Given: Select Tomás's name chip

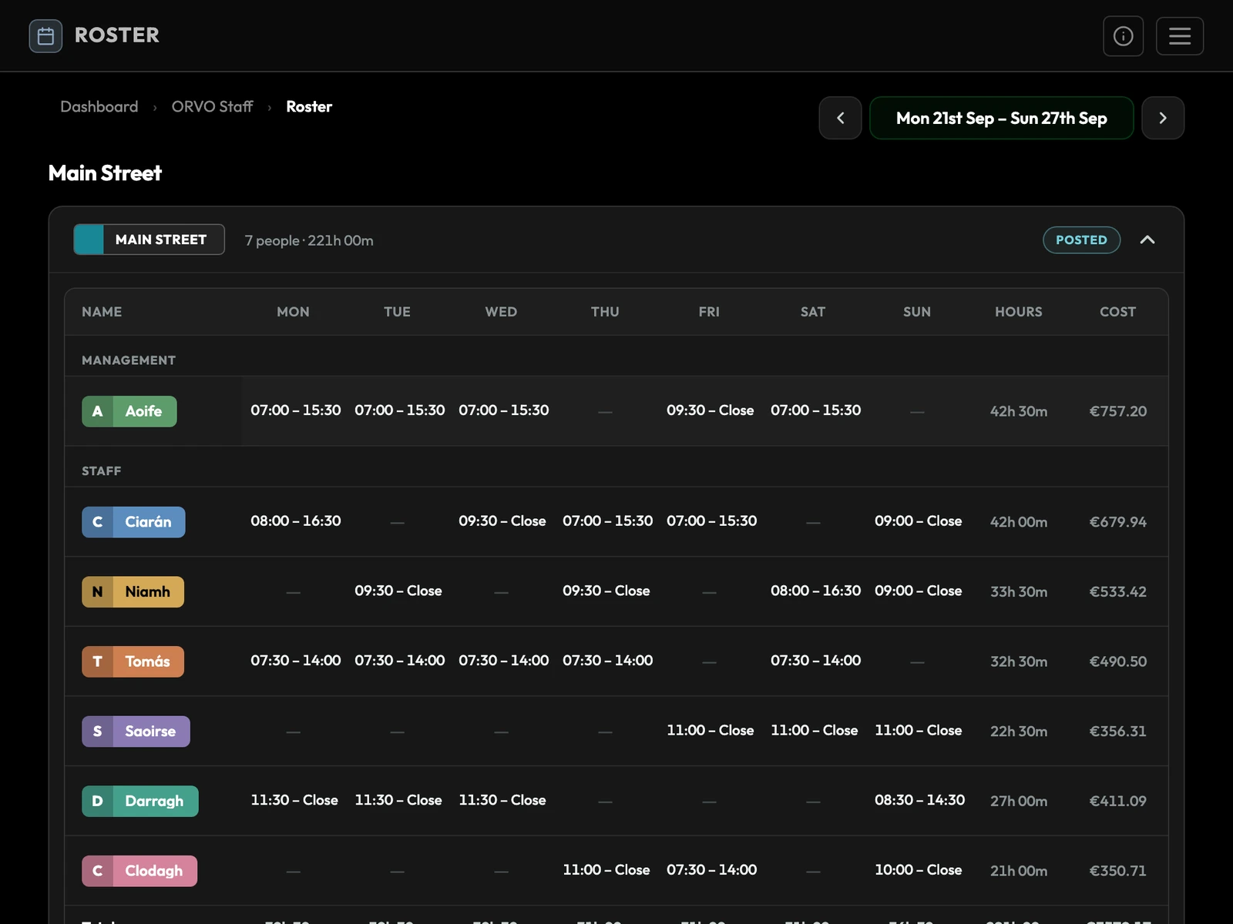Looking at the screenshot, I should point(133,661).
